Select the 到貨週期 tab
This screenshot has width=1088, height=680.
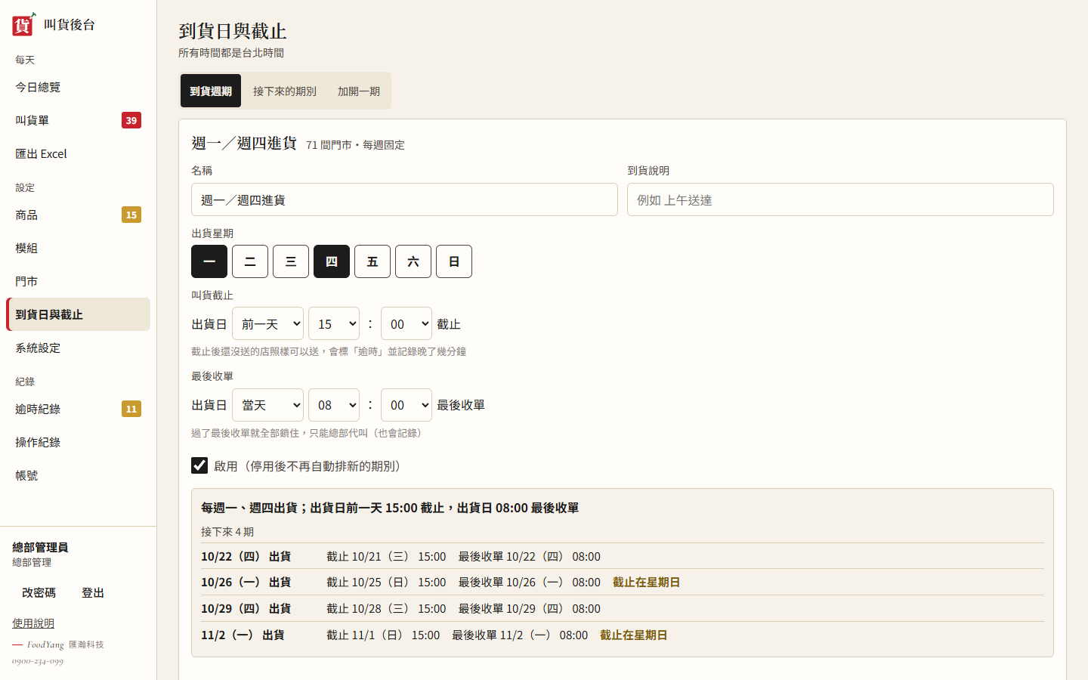tap(211, 91)
